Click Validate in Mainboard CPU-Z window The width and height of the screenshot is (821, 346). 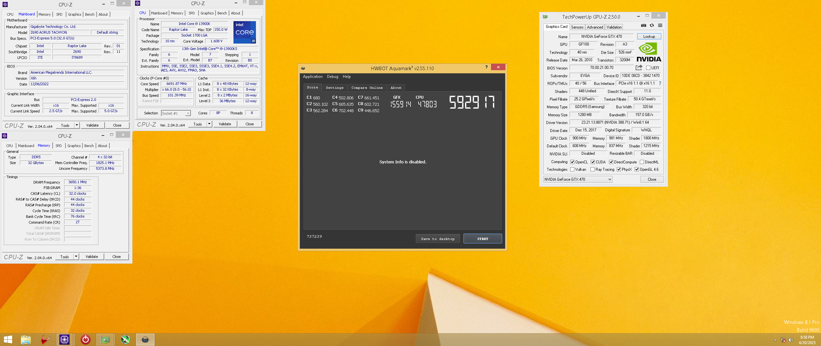click(92, 125)
